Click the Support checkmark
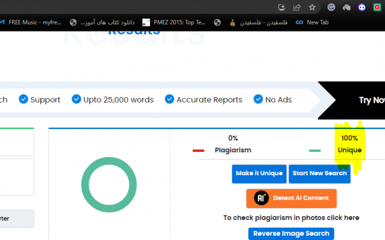This screenshot has height=240, width=385. click(23, 100)
